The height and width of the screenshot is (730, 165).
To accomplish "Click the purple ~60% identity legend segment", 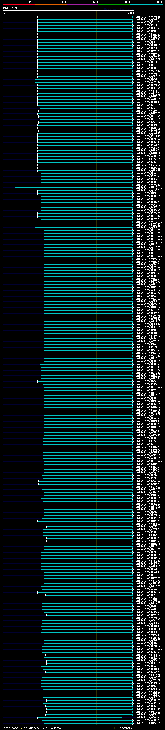I will point(83,5).
